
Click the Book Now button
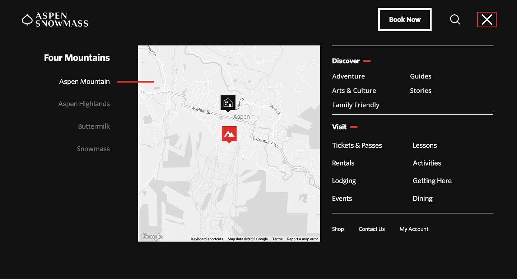405,20
